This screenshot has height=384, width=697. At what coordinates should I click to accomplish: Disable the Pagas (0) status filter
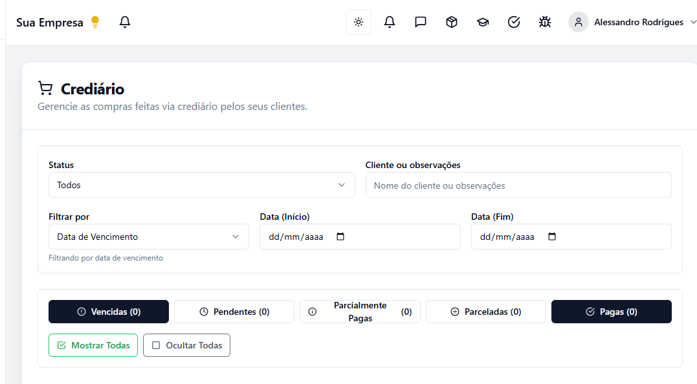pyautogui.click(x=611, y=311)
